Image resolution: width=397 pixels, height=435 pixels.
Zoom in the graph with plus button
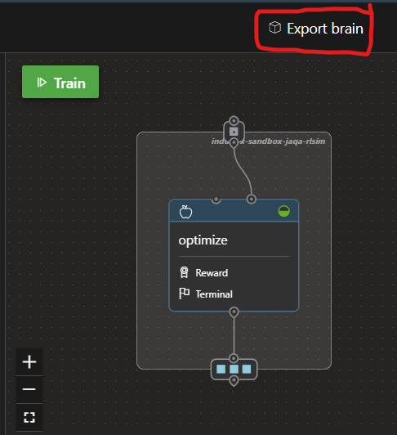(x=29, y=362)
